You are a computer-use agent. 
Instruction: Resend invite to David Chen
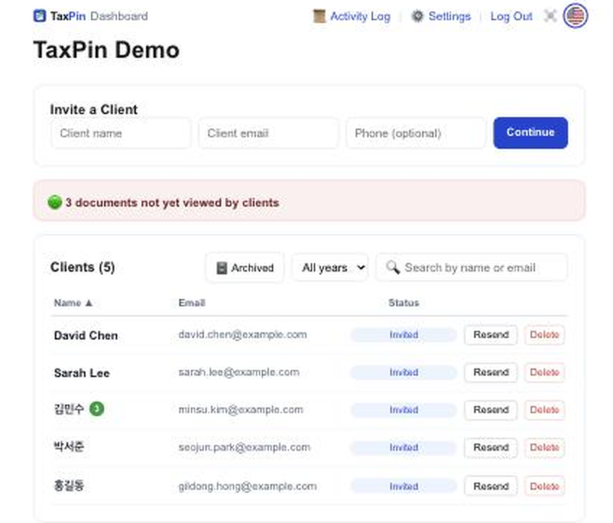pyautogui.click(x=491, y=334)
